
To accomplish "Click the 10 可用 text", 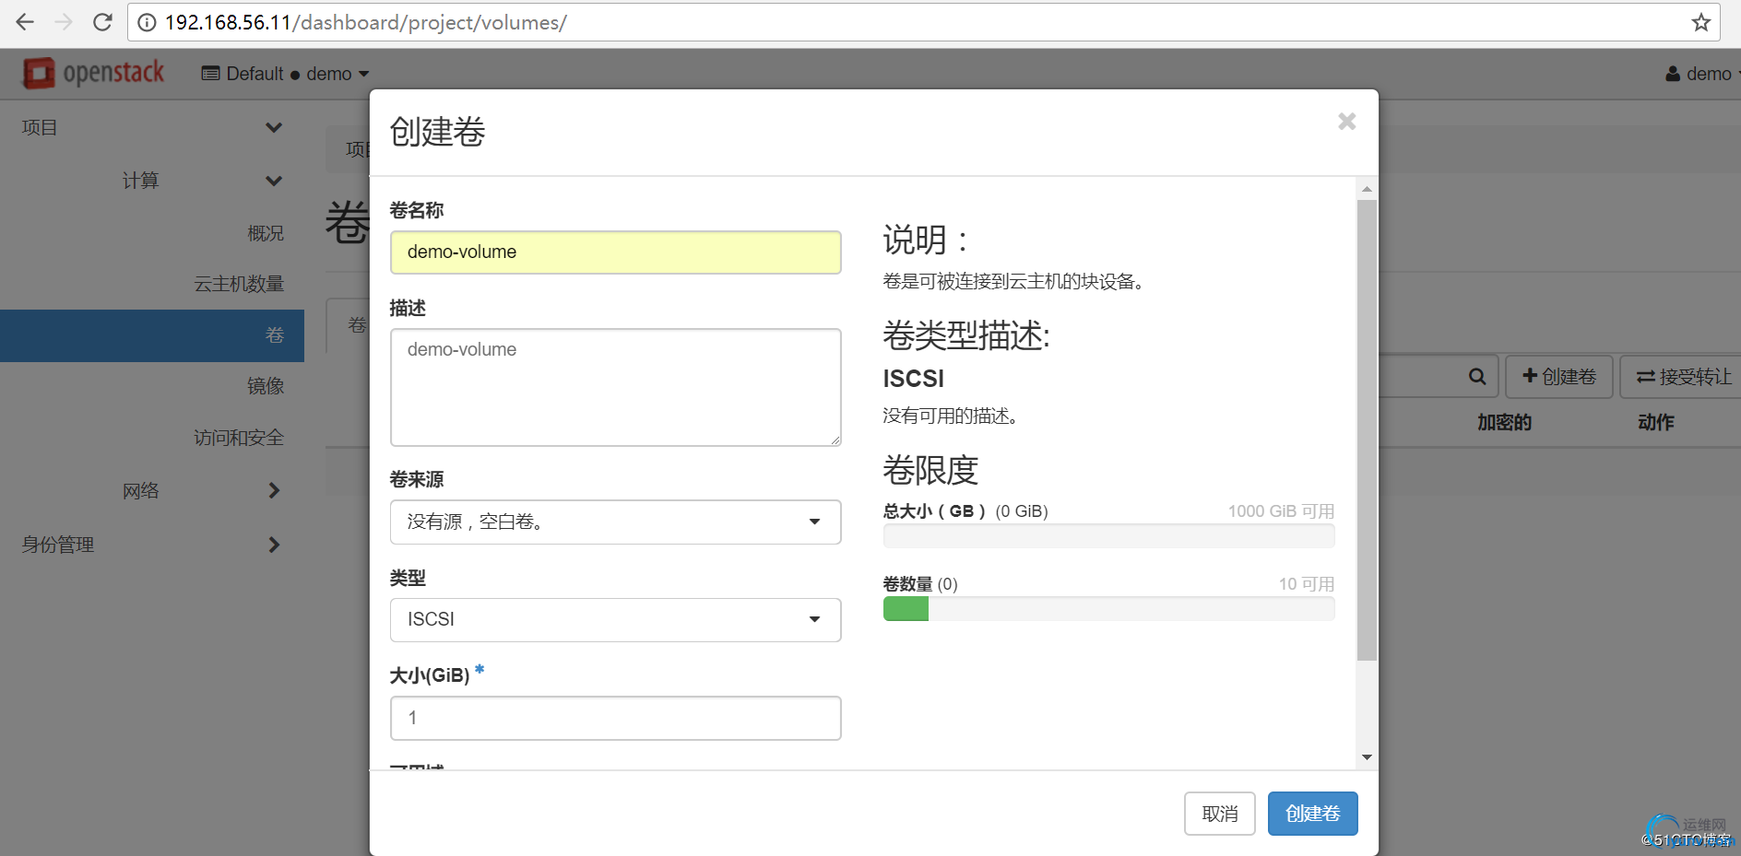I will [1307, 584].
